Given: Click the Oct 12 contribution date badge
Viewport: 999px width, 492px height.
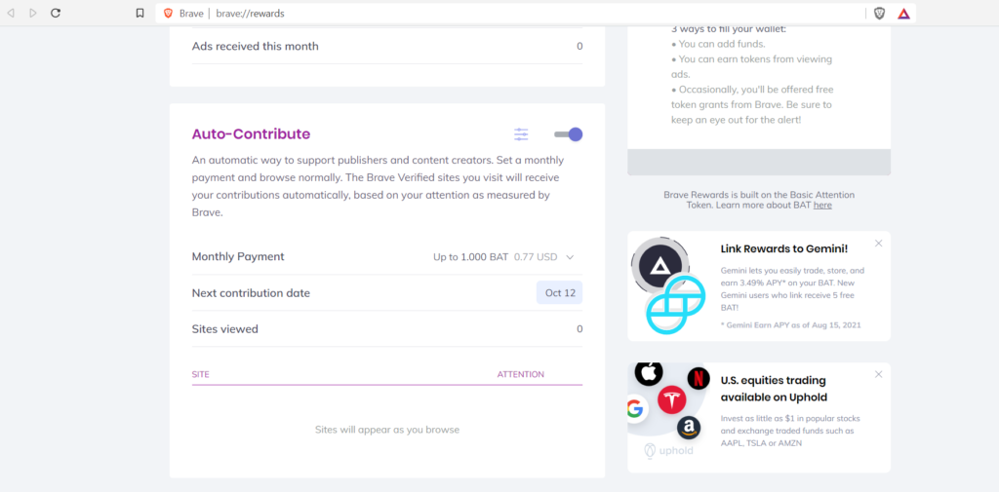Looking at the screenshot, I should point(559,293).
